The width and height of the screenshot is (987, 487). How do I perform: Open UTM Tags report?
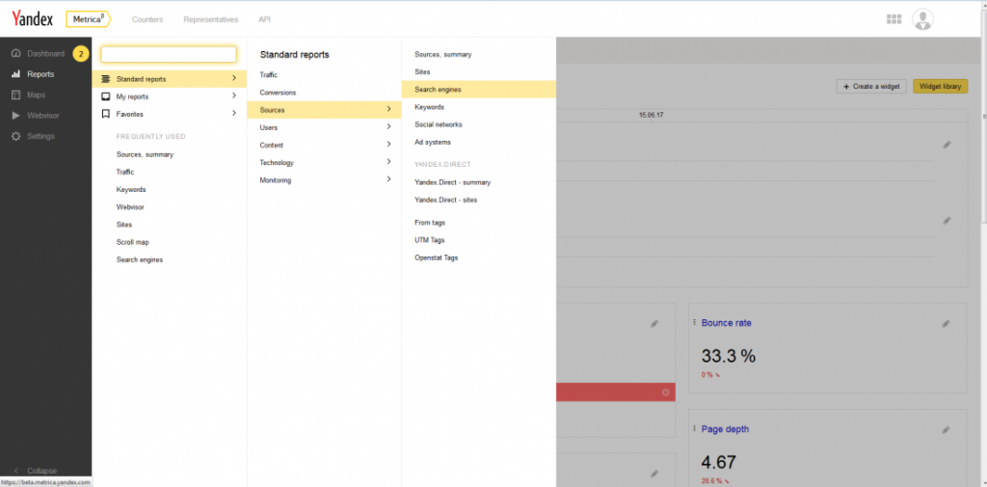point(430,241)
